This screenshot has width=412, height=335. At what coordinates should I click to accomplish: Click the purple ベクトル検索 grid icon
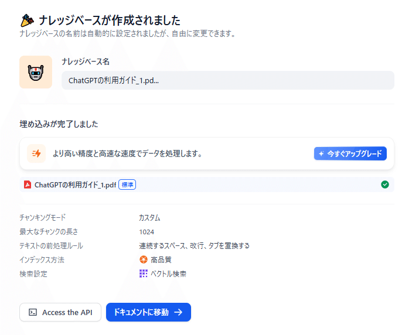(143, 274)
